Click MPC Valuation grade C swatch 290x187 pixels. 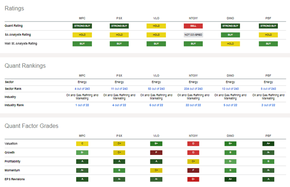click(82, 144)
